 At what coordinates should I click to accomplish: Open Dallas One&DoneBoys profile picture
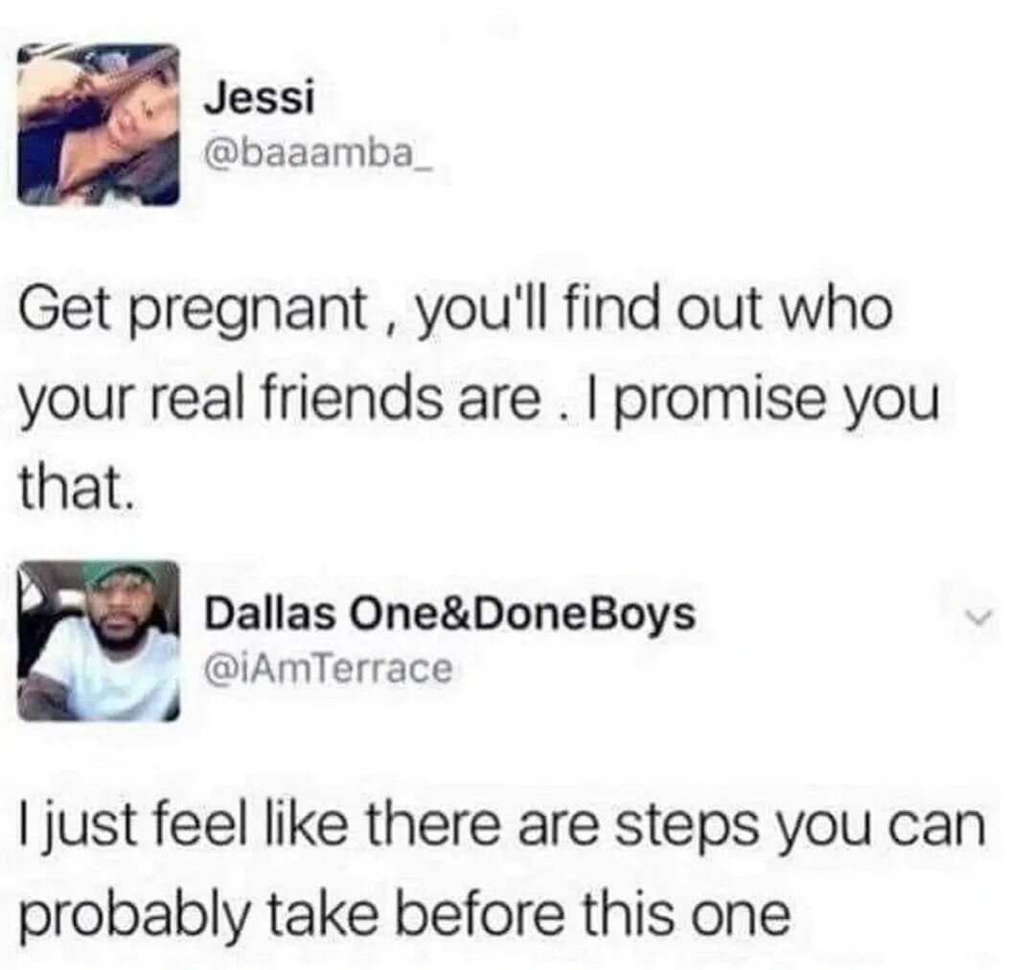pyautogui.click(x=99, y=641)
